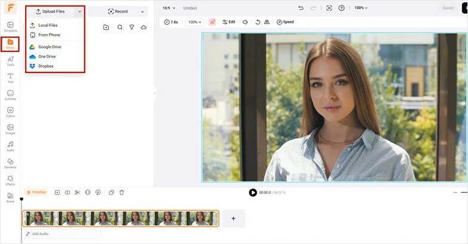Open the AI Tools sidebar panel

10,61
